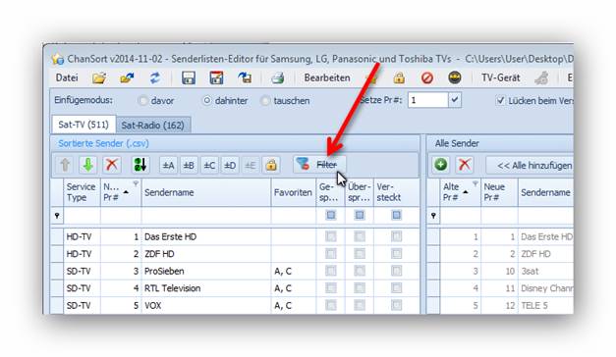Open the Datei menu
Screen dimensions: 616x357
tap(67, 77)
